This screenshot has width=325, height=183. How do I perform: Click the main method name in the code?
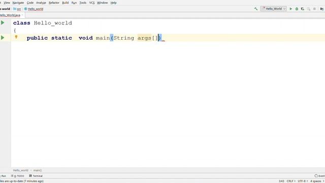tap(103, 38)
